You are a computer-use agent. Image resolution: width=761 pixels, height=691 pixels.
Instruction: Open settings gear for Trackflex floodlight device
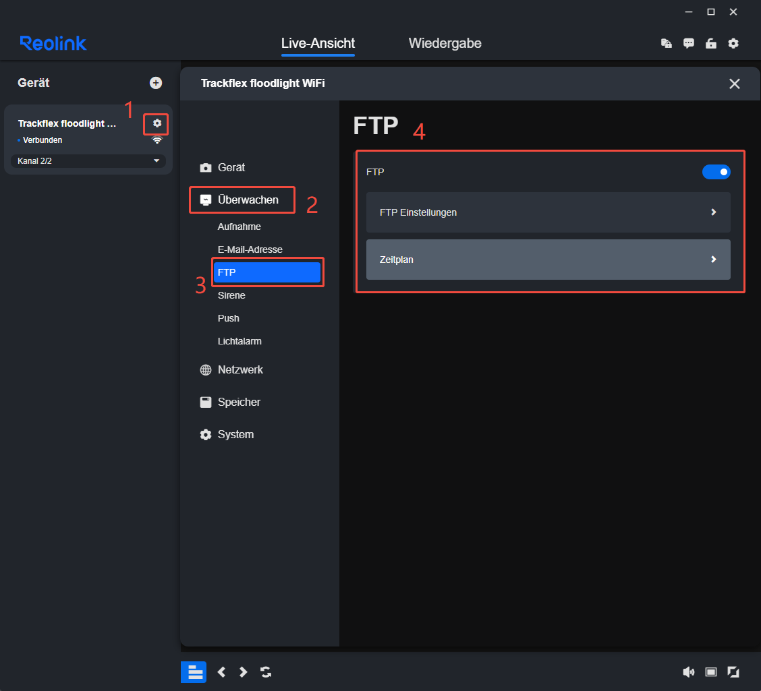point(157,123)
